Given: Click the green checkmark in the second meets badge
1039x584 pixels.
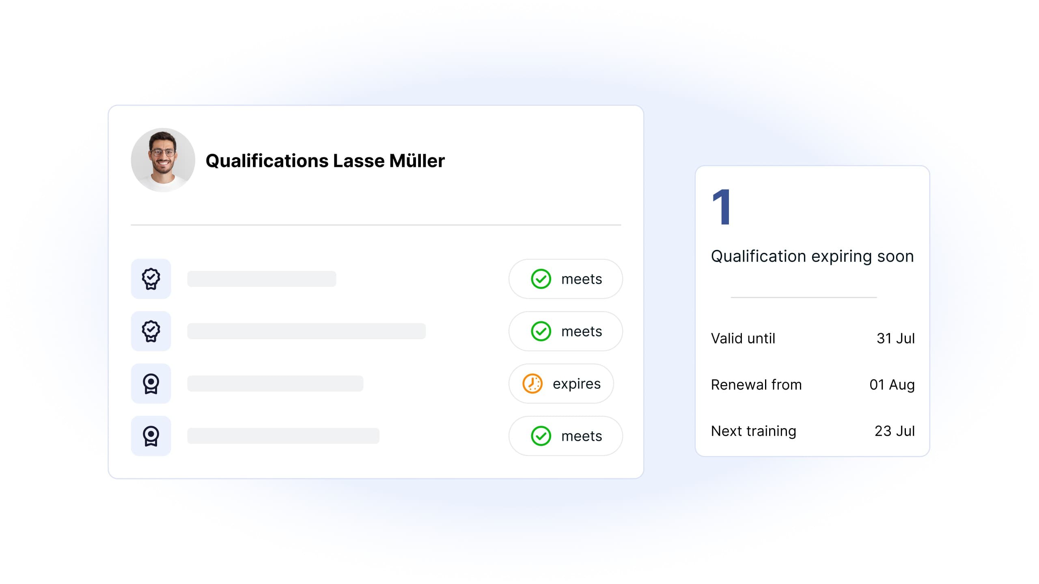Looking at the screenshot, I should click(x=541, y=331).
